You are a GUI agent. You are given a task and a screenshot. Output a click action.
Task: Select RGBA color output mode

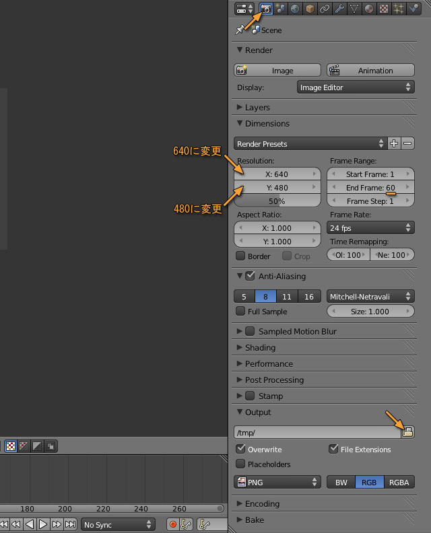pyautogui.click(x=399, y=482)
